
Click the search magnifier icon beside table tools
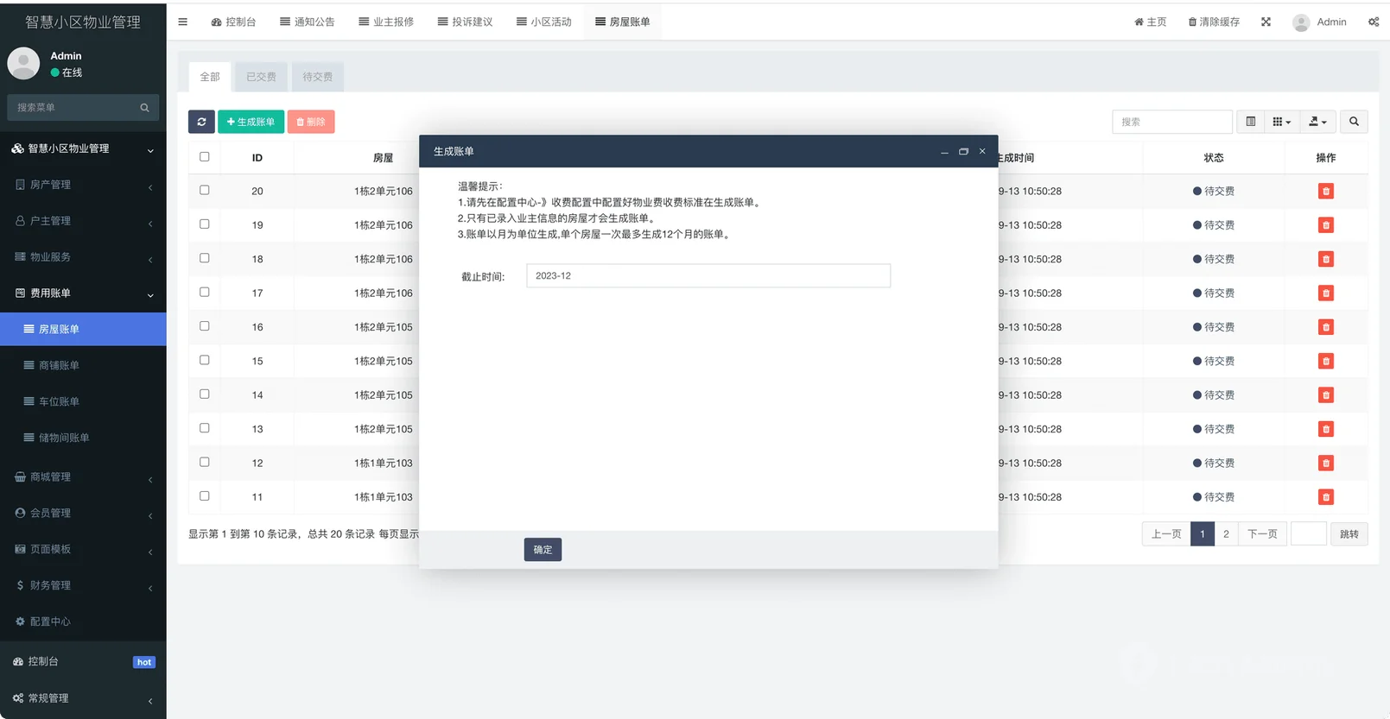click(x=1354, y=122)
